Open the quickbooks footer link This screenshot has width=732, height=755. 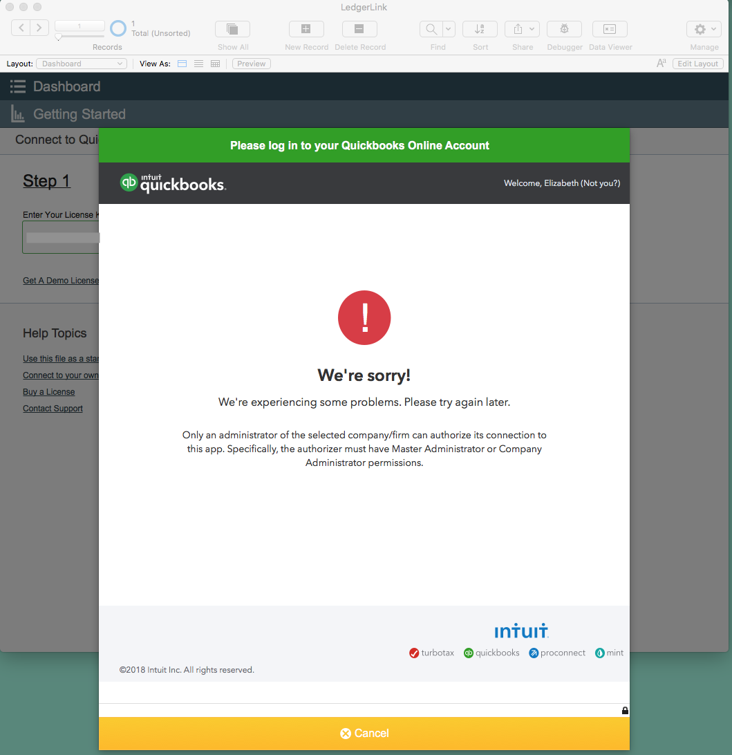(491, 653)
